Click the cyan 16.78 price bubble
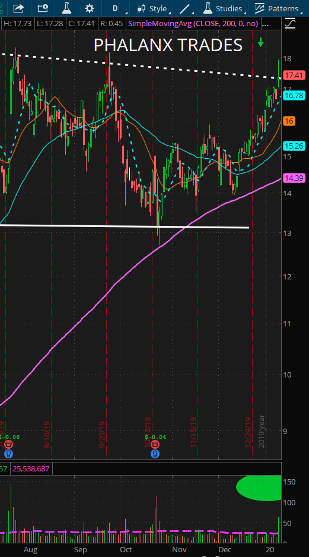309x557 pixels. [x=295, y=95]
